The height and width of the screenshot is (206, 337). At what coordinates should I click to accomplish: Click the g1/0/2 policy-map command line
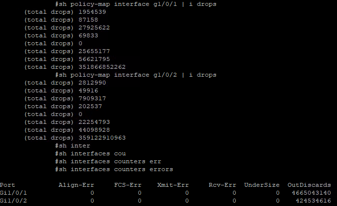[x=135, y=75]
